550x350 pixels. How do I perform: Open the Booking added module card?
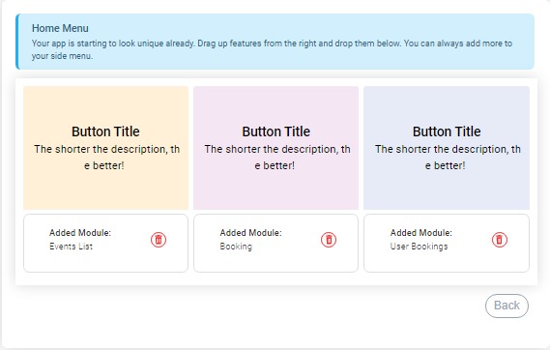click(276, 243)
